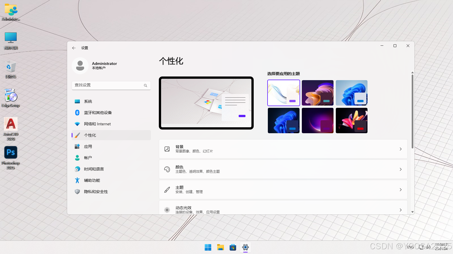Image resolution: width=453 pixels, height=254 pixels.
Task: Open 帐户 settings page
Action: coord(111,158)
